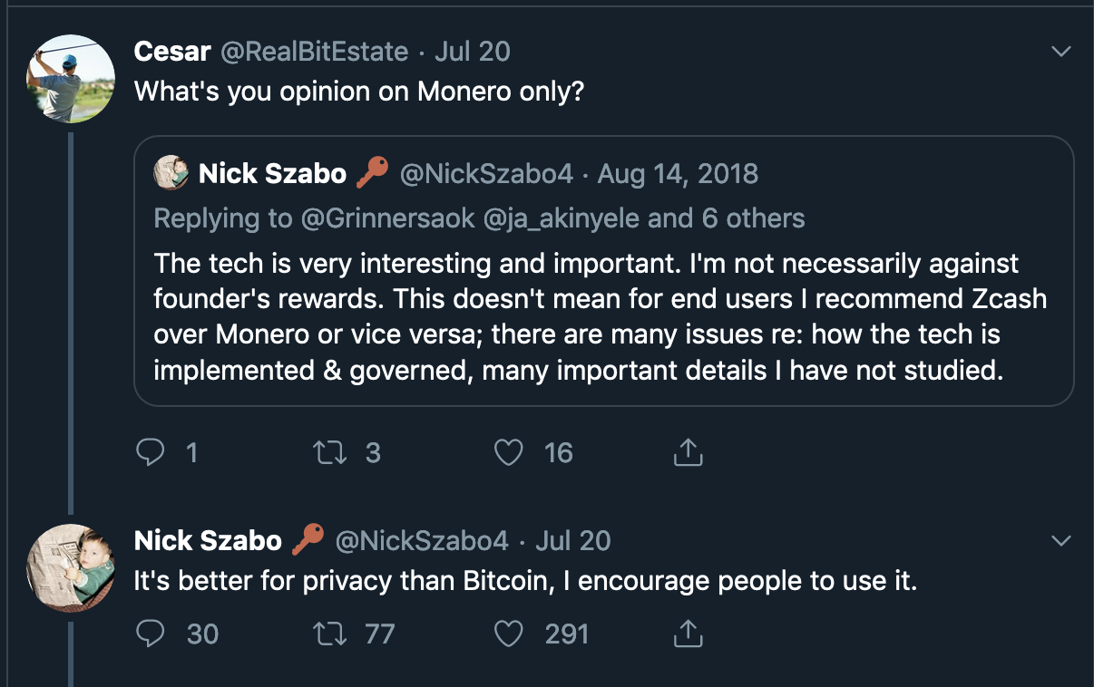This screenshot has height=687, width=1094.
Task: Click the Jul 20 timestamp on Cesar's tweet
Action: point(473,52)
